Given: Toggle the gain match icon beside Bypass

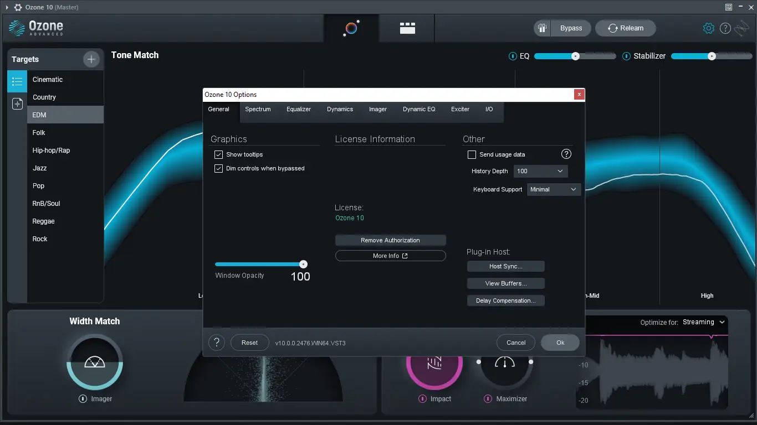Looking at the screenshot, I should tap(542, 28).
